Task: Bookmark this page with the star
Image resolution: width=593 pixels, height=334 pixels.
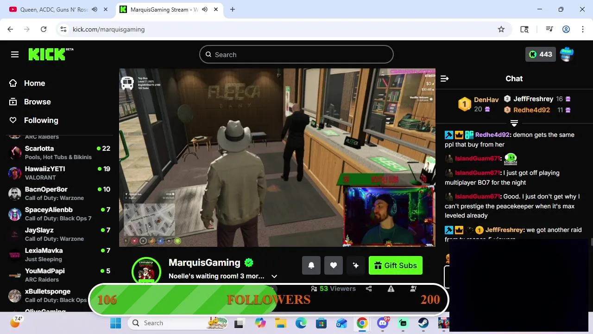Action: [x=501, y=29]
